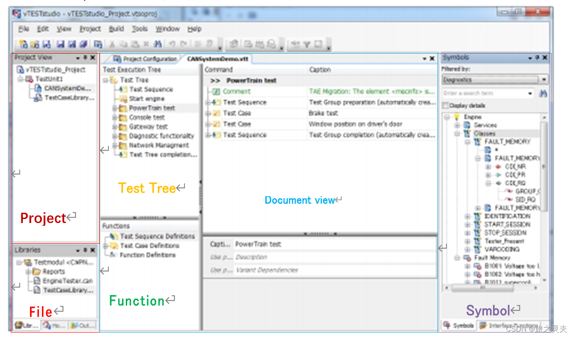Click the TestUnit1 icon in Project View
Viewport: 574px width, 337px height.
tap(30, 79)
